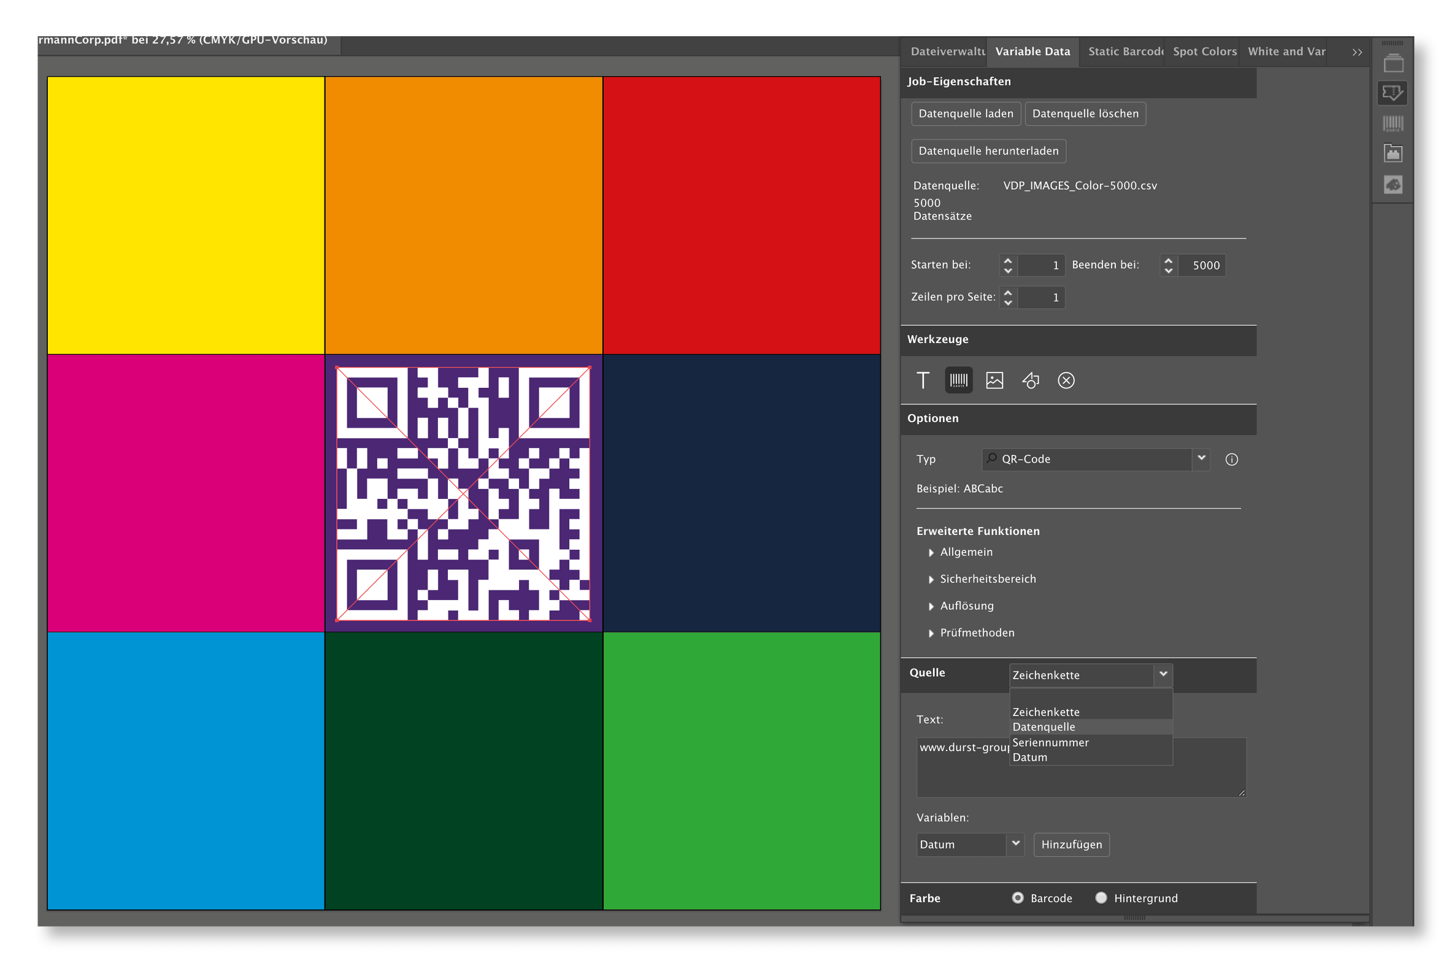Click the Hinzufügen button
This screenshot has width=1449, height=964.
[x=1071, y=844]
